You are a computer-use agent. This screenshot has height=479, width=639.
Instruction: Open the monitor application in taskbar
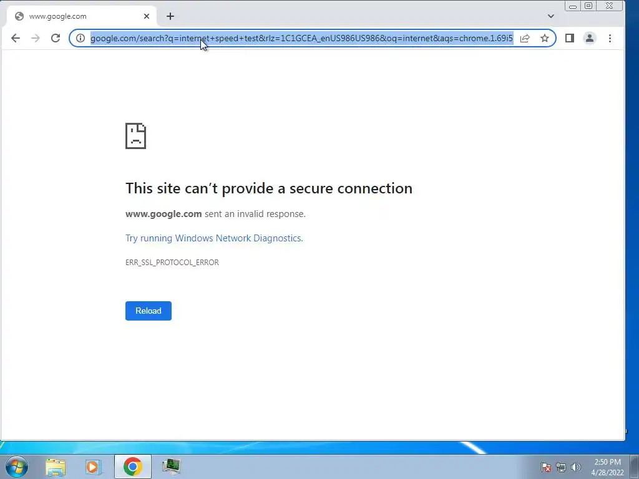tap(171, 467)
